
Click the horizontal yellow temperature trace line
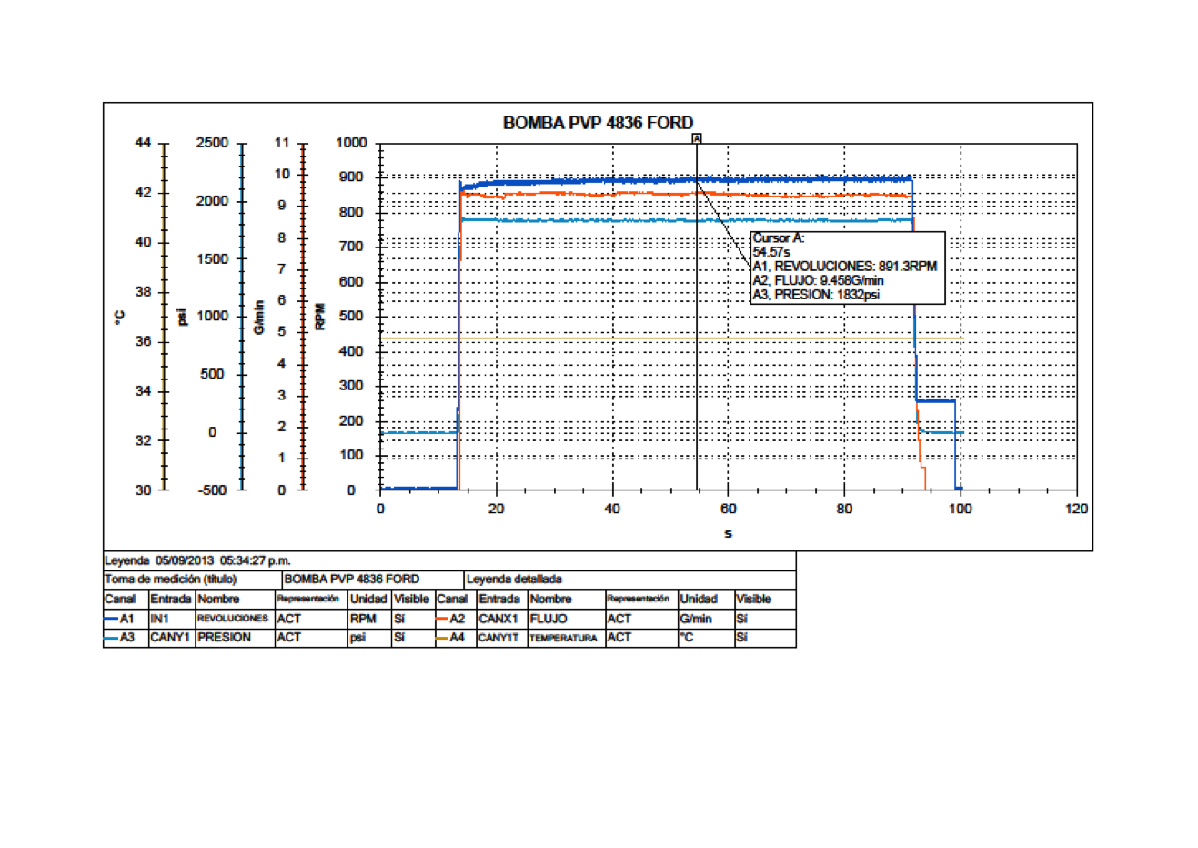tap(671, 339)
